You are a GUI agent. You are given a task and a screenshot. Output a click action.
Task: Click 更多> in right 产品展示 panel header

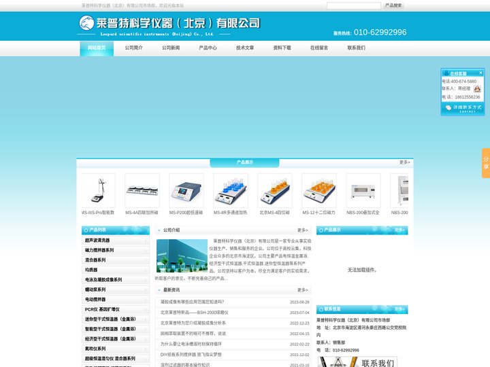coord(399,230)
